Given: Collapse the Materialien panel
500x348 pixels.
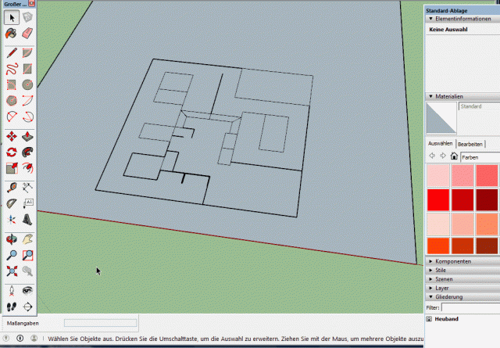Looking at the screenshot, I should (x=430, y=96).
